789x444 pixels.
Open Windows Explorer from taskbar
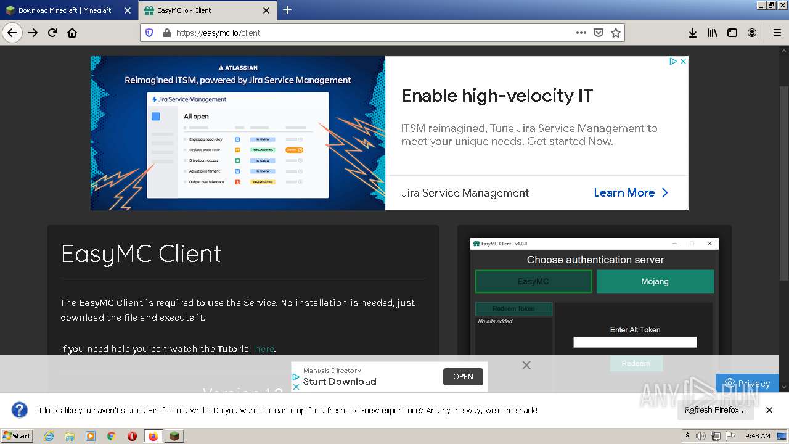[x=70, y=436]
